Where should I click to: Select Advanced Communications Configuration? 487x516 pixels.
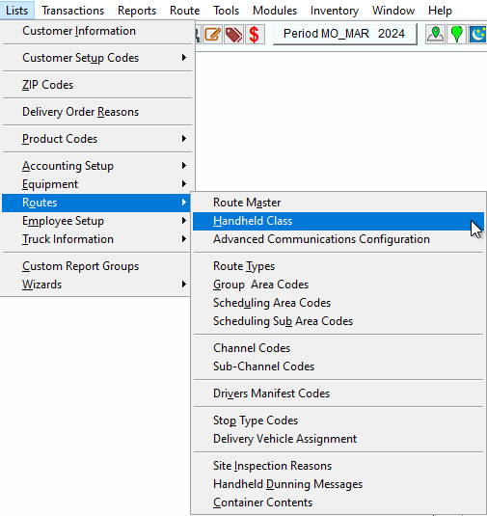[338, 239]
